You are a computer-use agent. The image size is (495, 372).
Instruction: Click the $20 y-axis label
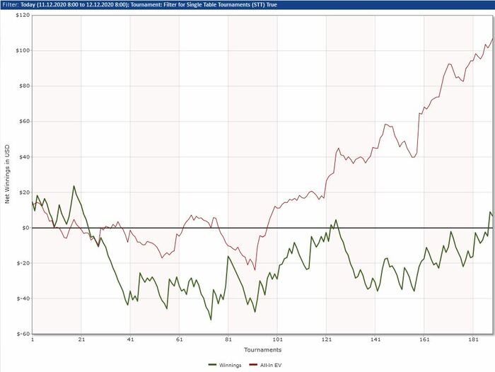[24, 192]
